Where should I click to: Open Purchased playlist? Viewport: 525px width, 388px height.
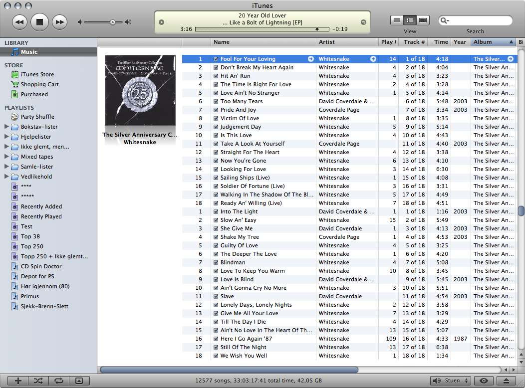pos(34,94)
